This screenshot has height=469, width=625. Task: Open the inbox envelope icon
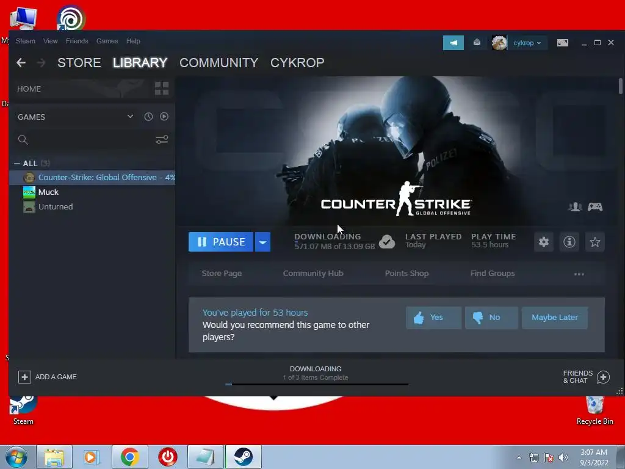point(477,42)
